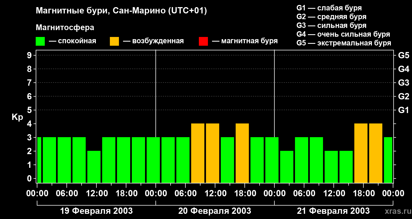The height and width of the screenshot is (219, 412).
Task: Click the green 'спокойная' legend swatch
Action: pos(40,41)
